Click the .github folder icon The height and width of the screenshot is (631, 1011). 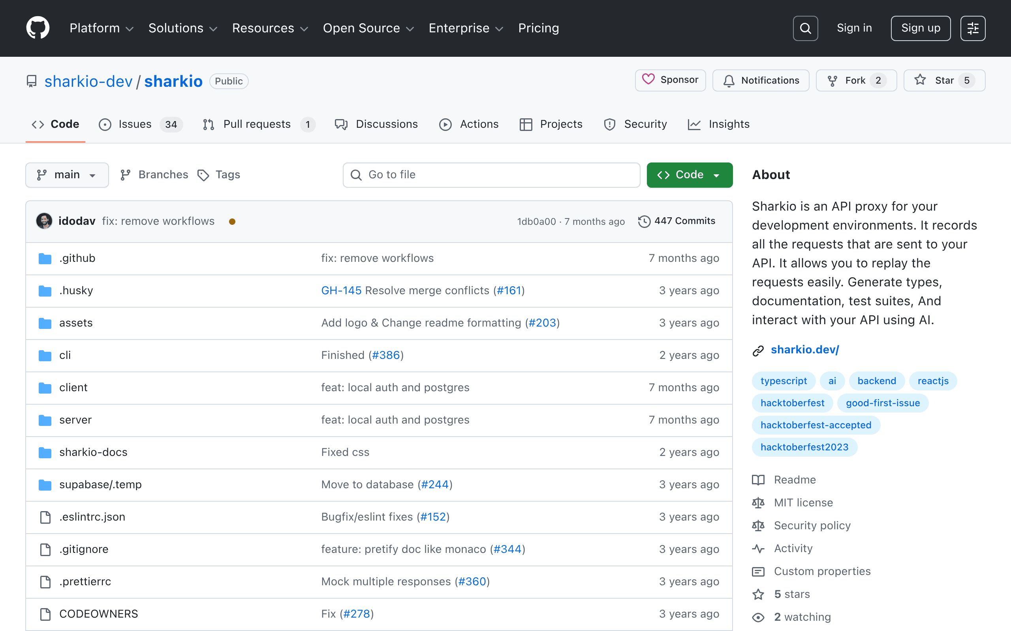[45, 258]
